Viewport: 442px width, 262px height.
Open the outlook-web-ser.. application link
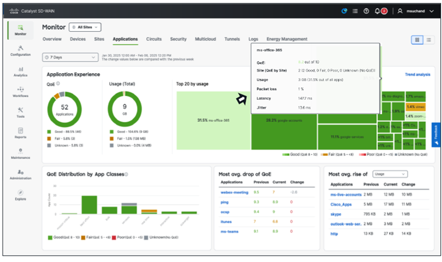tap(346, 224)
